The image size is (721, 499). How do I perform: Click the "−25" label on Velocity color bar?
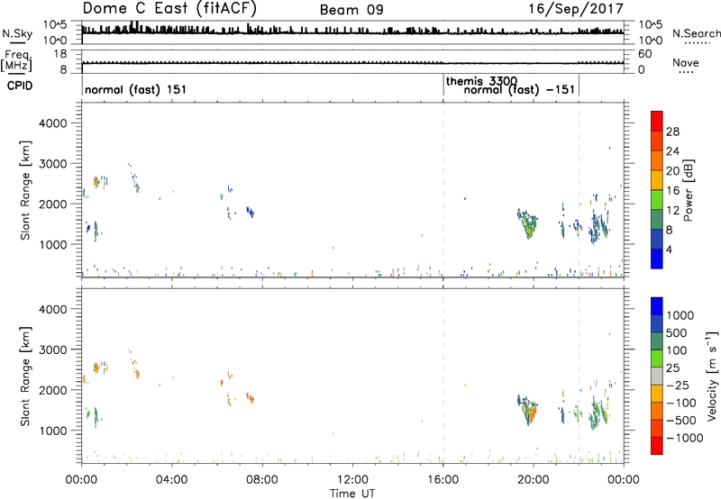coord(678,385)
